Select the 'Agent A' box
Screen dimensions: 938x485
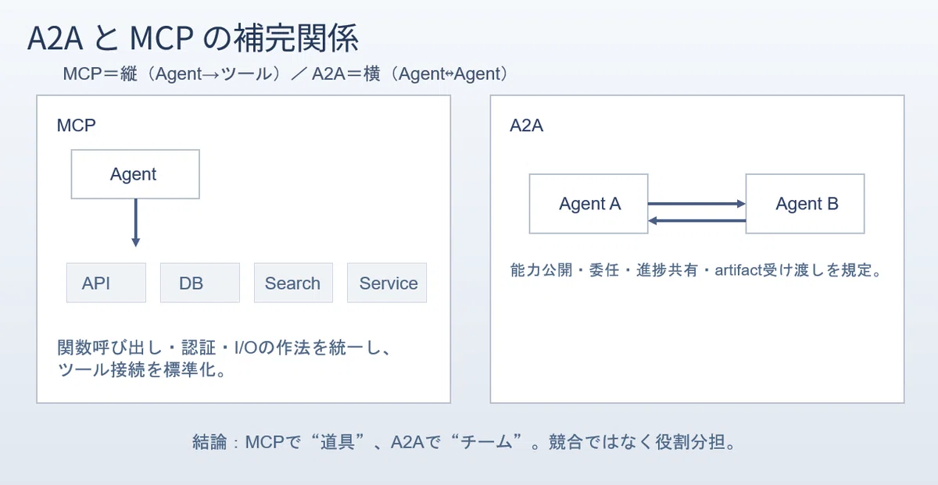(x=589, y=204)
